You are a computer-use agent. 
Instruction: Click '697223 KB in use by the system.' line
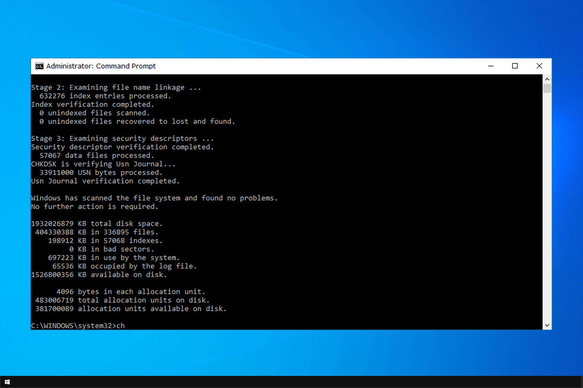pyautogui.click(x=114, y=257)
